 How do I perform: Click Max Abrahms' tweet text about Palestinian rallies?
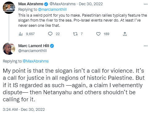coord(83,20)
